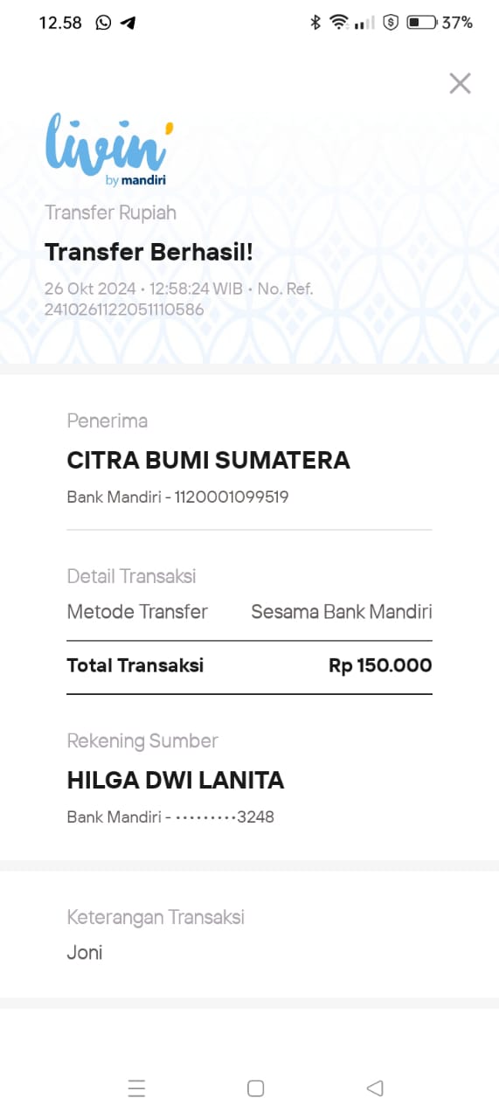Tap the square home navigation button

coord(255,1088)
